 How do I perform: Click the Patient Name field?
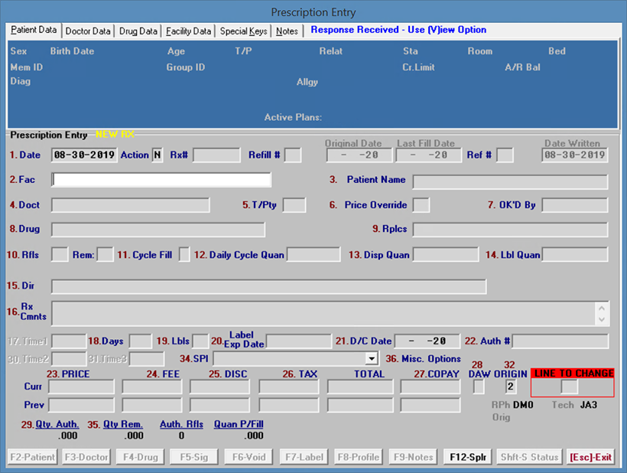click(510, 181)
